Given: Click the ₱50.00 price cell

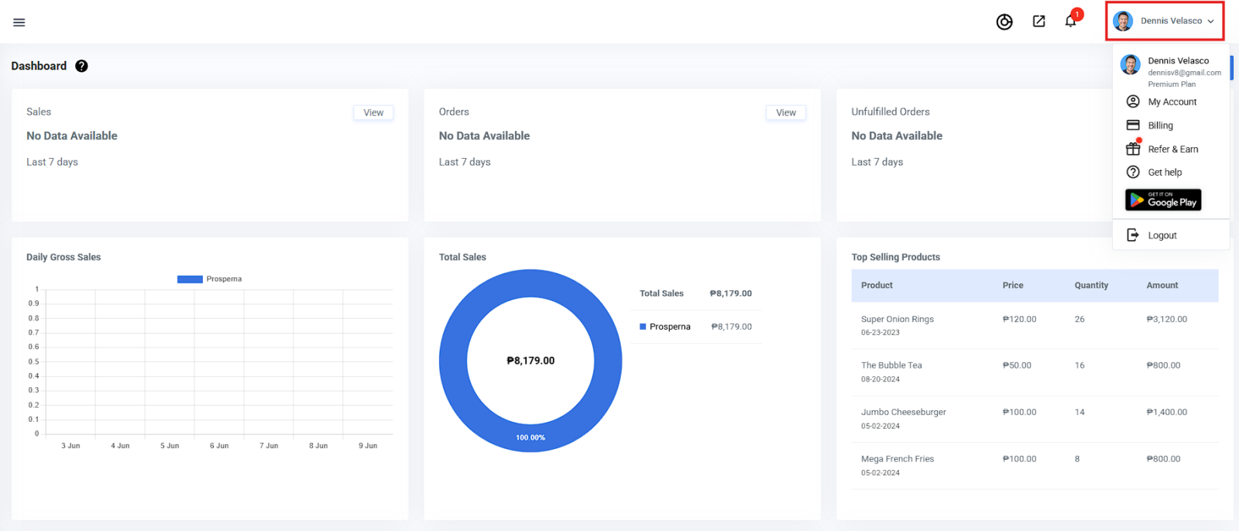Looking at the screenshot, I should click(1017, 365).
